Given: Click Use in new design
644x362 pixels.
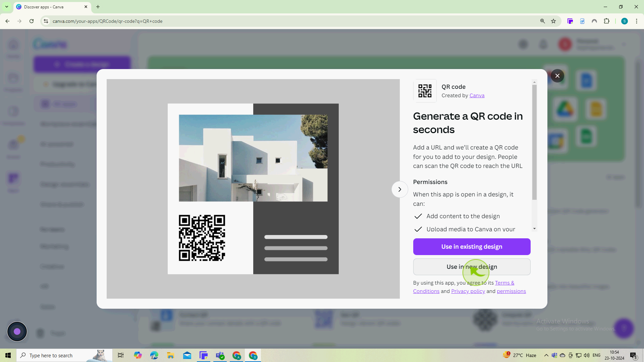Looking at the screenshot, I should (x=472, y=267).
